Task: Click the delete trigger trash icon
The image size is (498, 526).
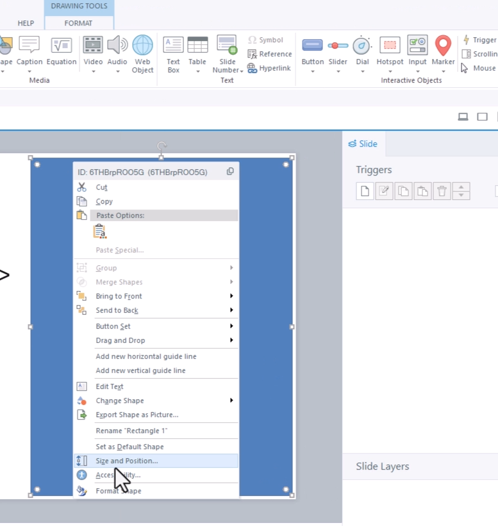Action: pos(442,191)
